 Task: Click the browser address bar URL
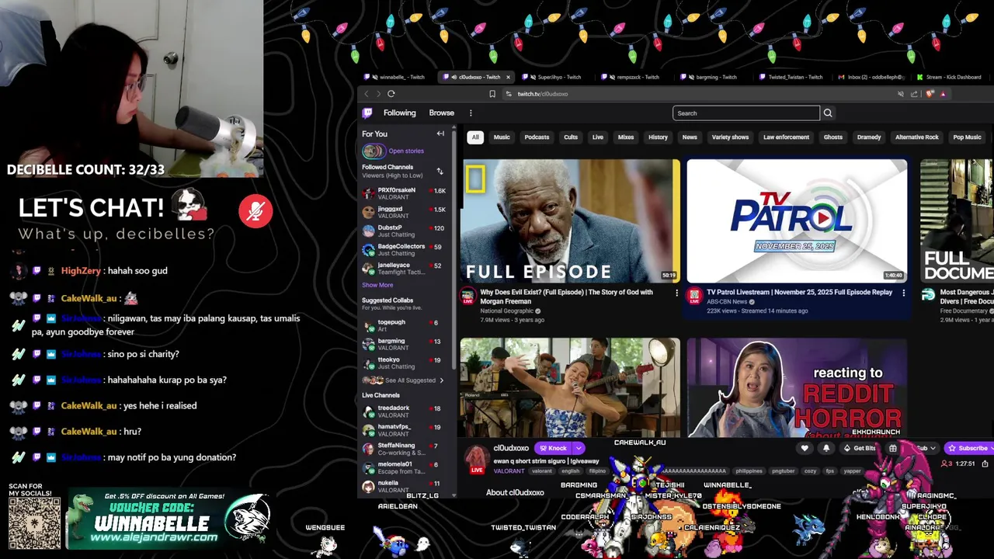pos(542,94)
